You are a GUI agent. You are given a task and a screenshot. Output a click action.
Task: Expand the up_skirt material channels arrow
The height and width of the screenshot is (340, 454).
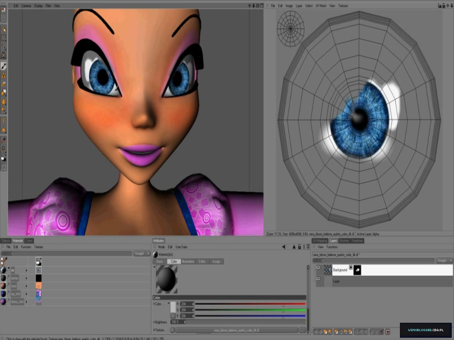tap(26, 294)
